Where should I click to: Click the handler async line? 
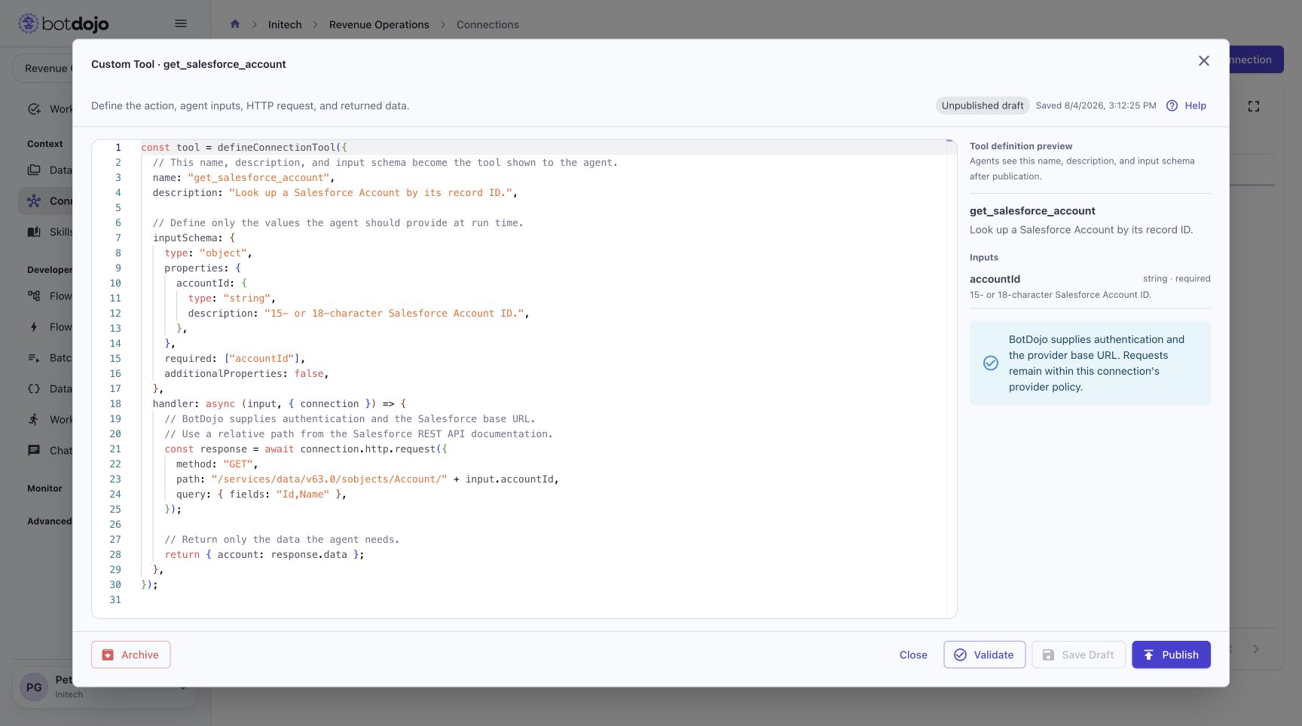pos(279,403)
